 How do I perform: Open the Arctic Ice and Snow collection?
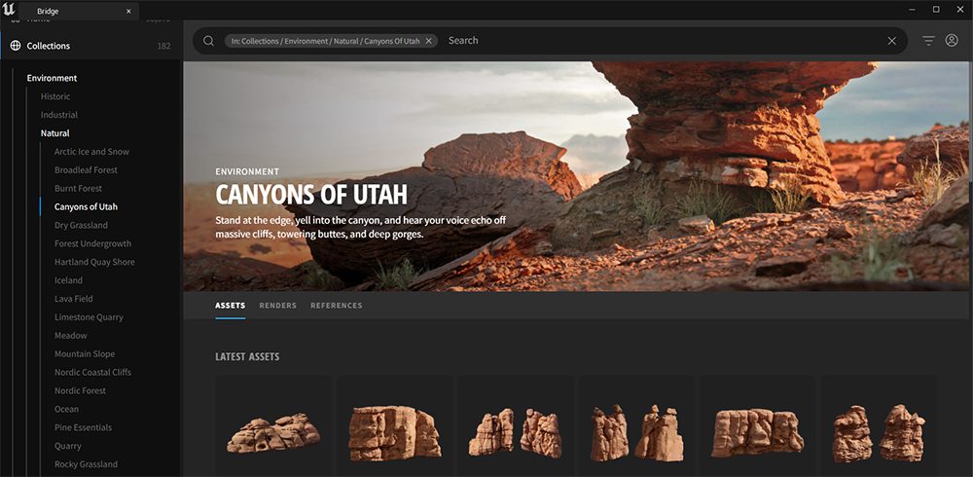coord(91,152)
